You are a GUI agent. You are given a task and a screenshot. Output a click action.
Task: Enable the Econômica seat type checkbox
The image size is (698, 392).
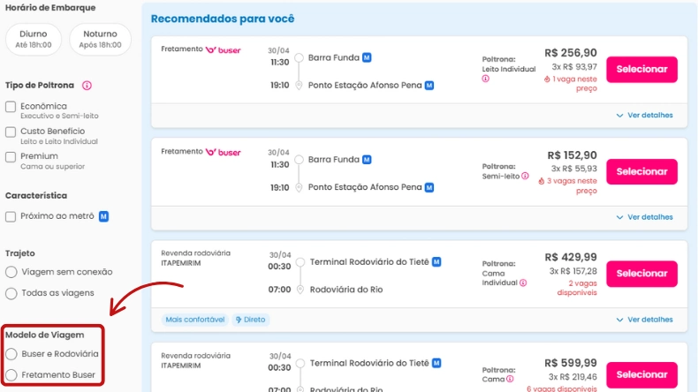(11, 107)
